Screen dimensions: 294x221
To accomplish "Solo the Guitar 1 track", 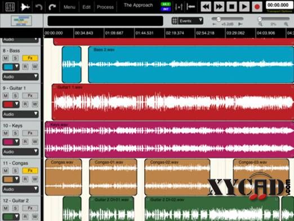I will tap(15, 96).
